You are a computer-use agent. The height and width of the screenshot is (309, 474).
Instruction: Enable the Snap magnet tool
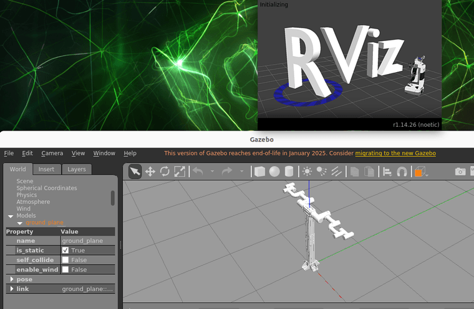pos(402,172)
